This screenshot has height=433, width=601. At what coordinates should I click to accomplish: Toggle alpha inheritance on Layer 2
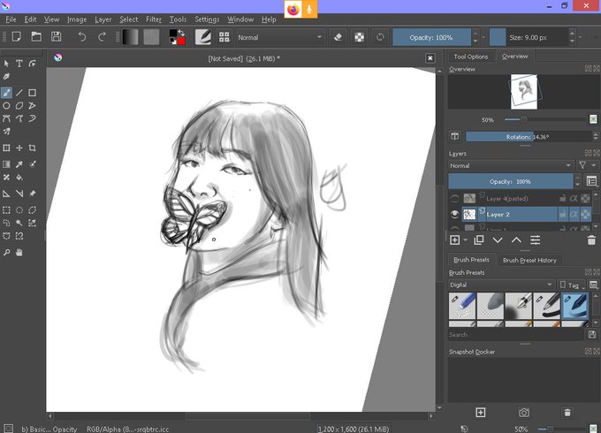tap(574, 215)
